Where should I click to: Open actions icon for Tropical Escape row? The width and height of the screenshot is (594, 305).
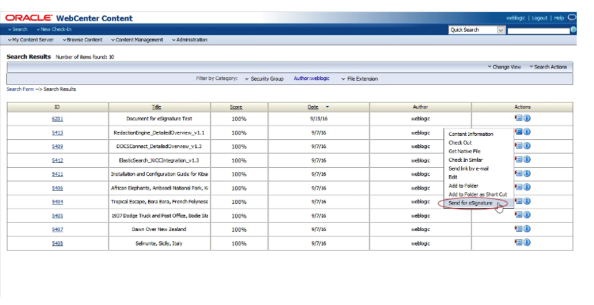coord(518,201)
